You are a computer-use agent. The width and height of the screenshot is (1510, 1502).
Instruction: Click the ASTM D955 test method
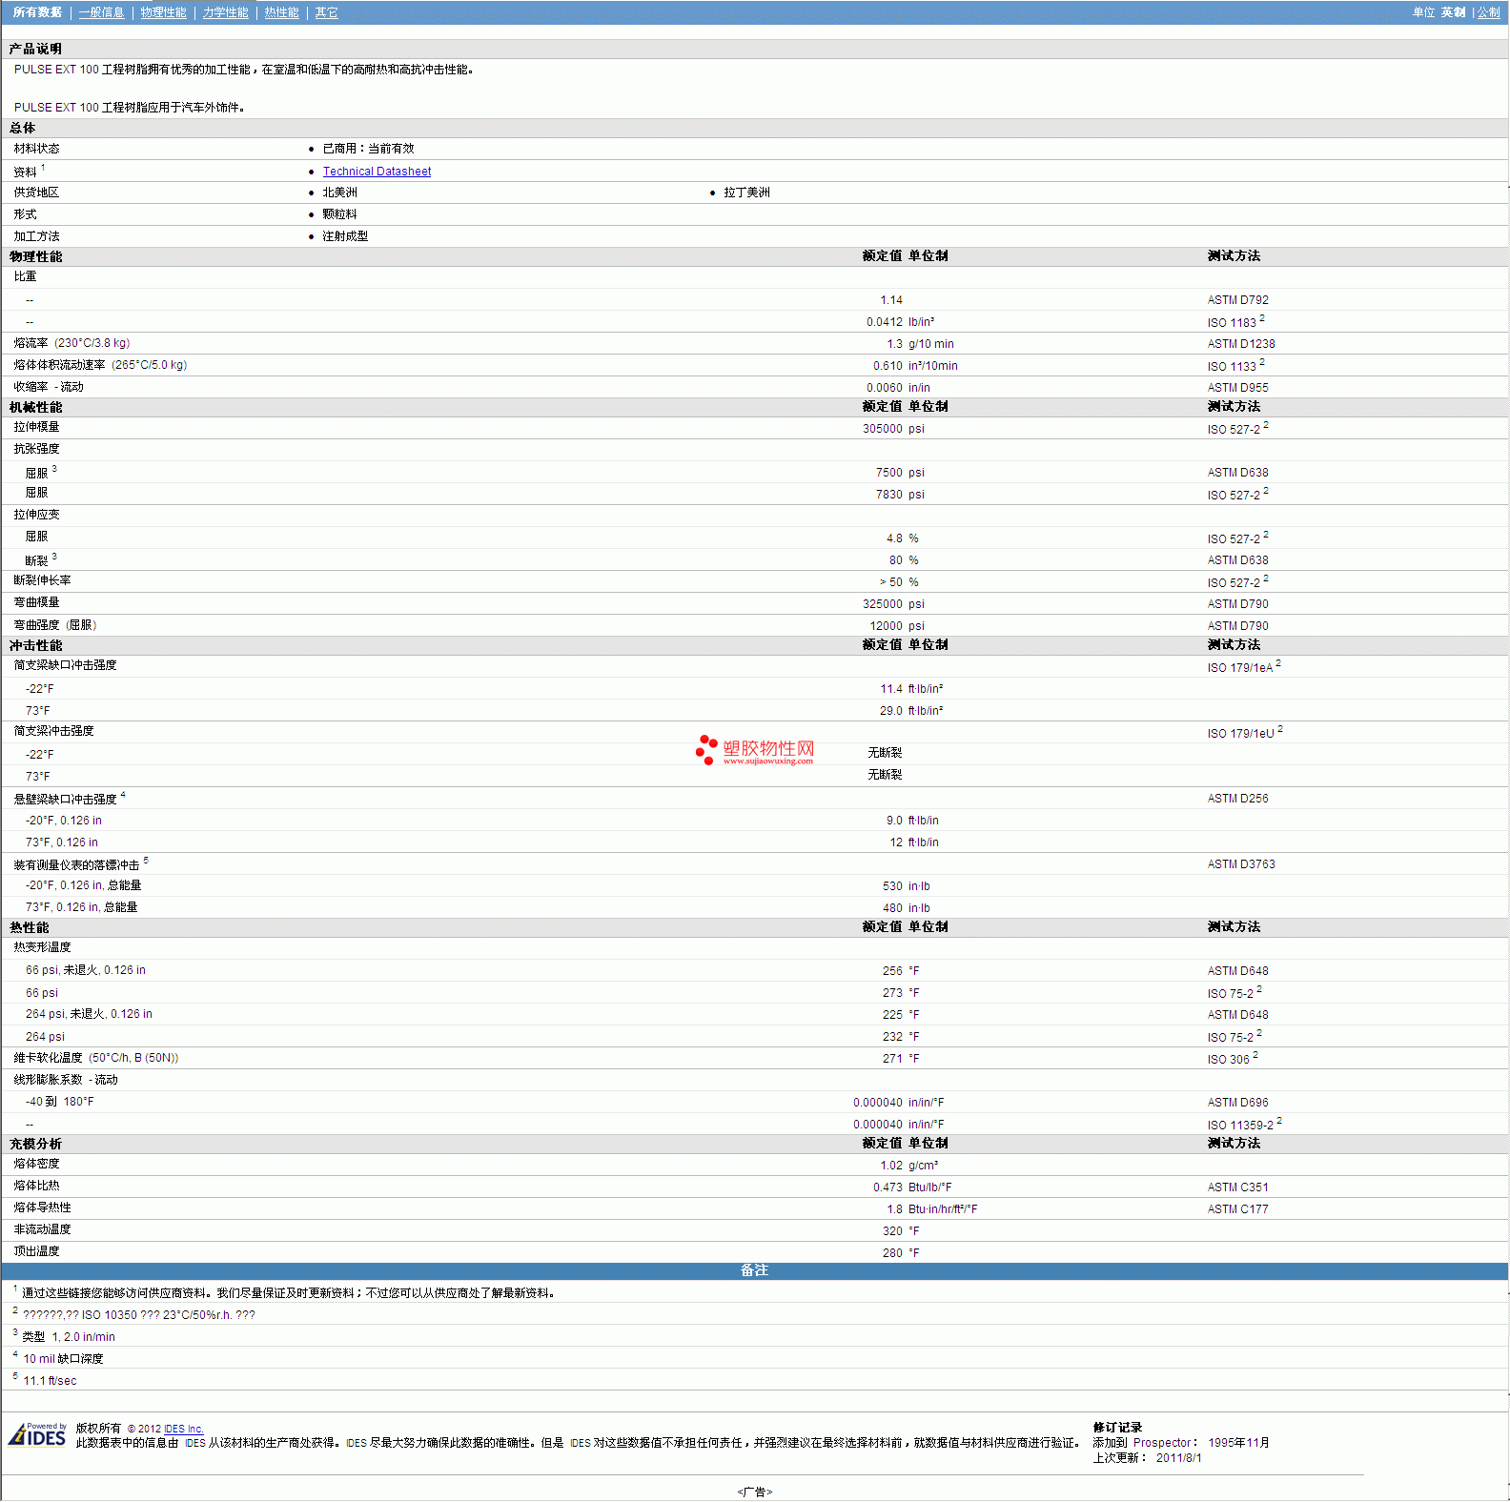click(1237, 388)
